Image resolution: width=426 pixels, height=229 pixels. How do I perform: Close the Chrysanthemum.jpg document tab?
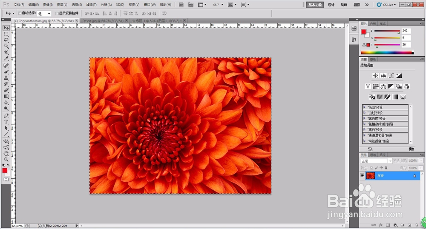point(77,20)
